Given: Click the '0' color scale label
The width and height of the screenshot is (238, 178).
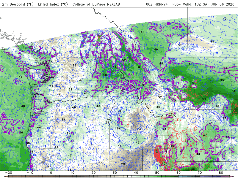Looking at the screenshot, I should (x=51, y=173).
